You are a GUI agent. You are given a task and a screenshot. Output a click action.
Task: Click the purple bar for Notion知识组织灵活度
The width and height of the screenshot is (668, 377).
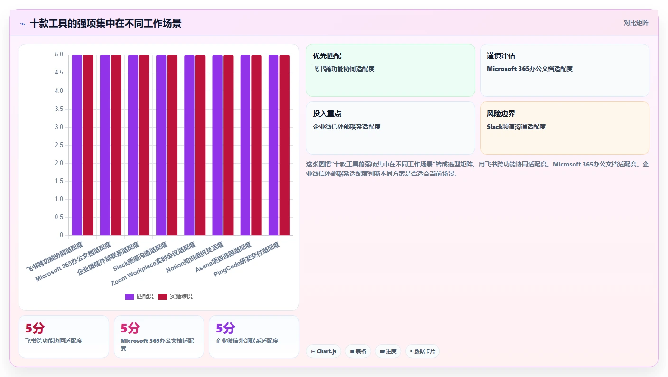tap(217, 145)
